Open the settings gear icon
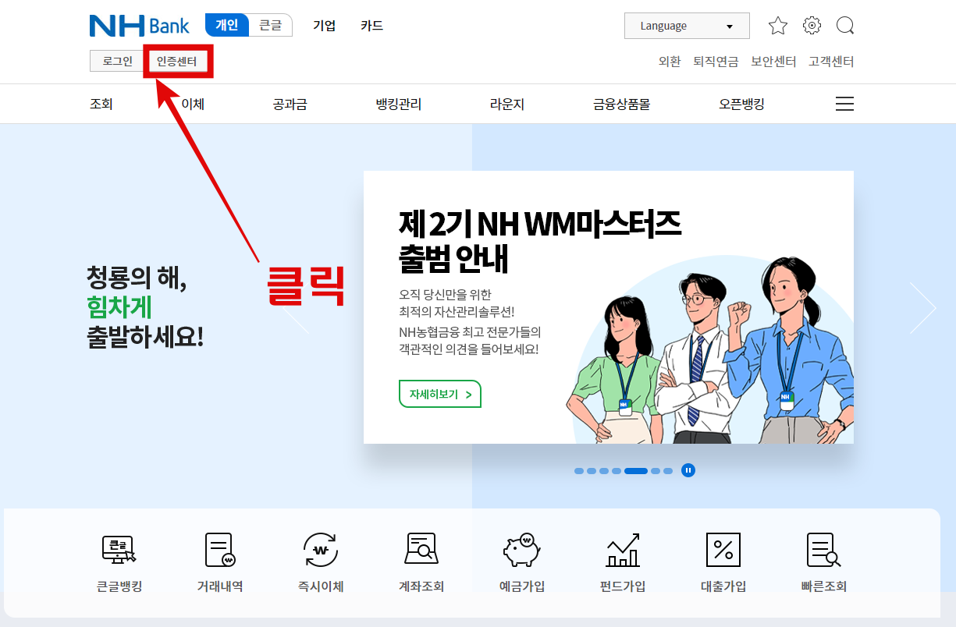Viewport: 956px width, 627px height. pyautogui.click(x=812, y=26)
